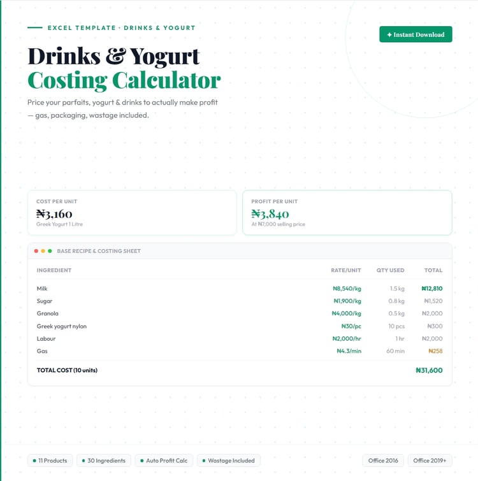The height and width of the screenshot is (481, 478).
Task: Click the Auto Profit Calc badge
Action: click(x=164, y=461)
